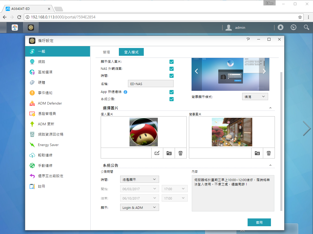Click the 套用 apply button
Viewport: 313px width, 234px height.
click(259, 222)
